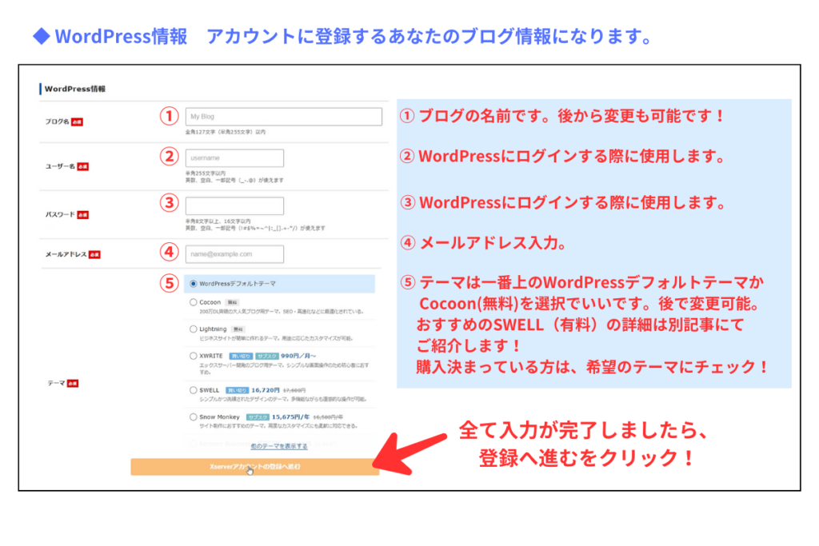Select the Cocoon theme radio button
The image size is (819, 546).
(x=194, y=302)
